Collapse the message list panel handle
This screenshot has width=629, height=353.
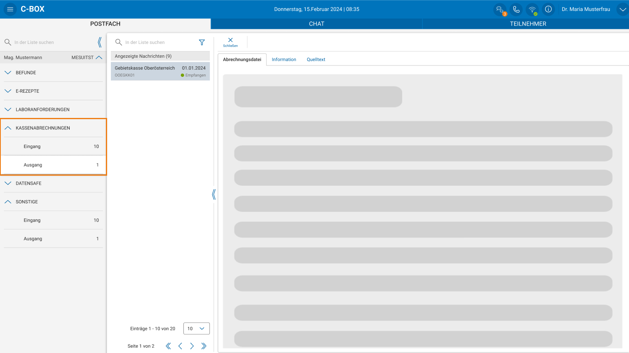(x=214, y=194)
